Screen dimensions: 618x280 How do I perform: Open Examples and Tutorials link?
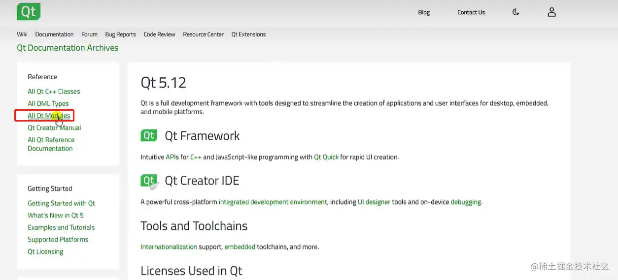[61, 227]
